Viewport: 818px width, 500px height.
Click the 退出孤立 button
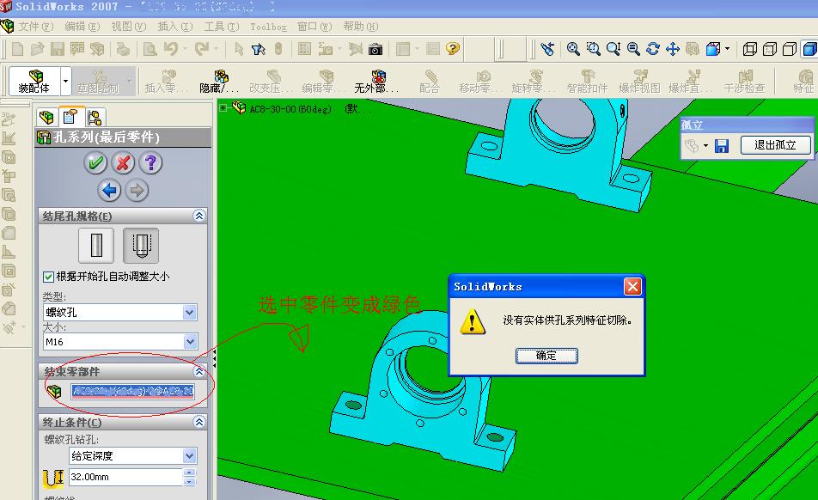[775, 145]
